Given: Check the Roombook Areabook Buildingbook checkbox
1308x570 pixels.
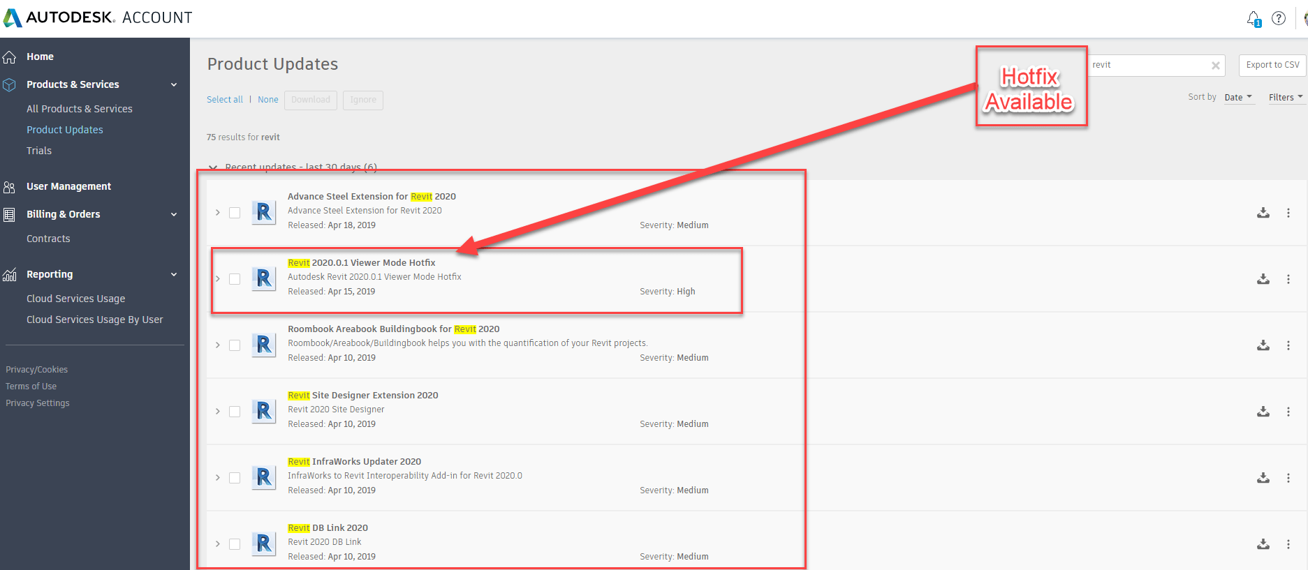Looking at the screenshot, I should click(x=235, y=345).
